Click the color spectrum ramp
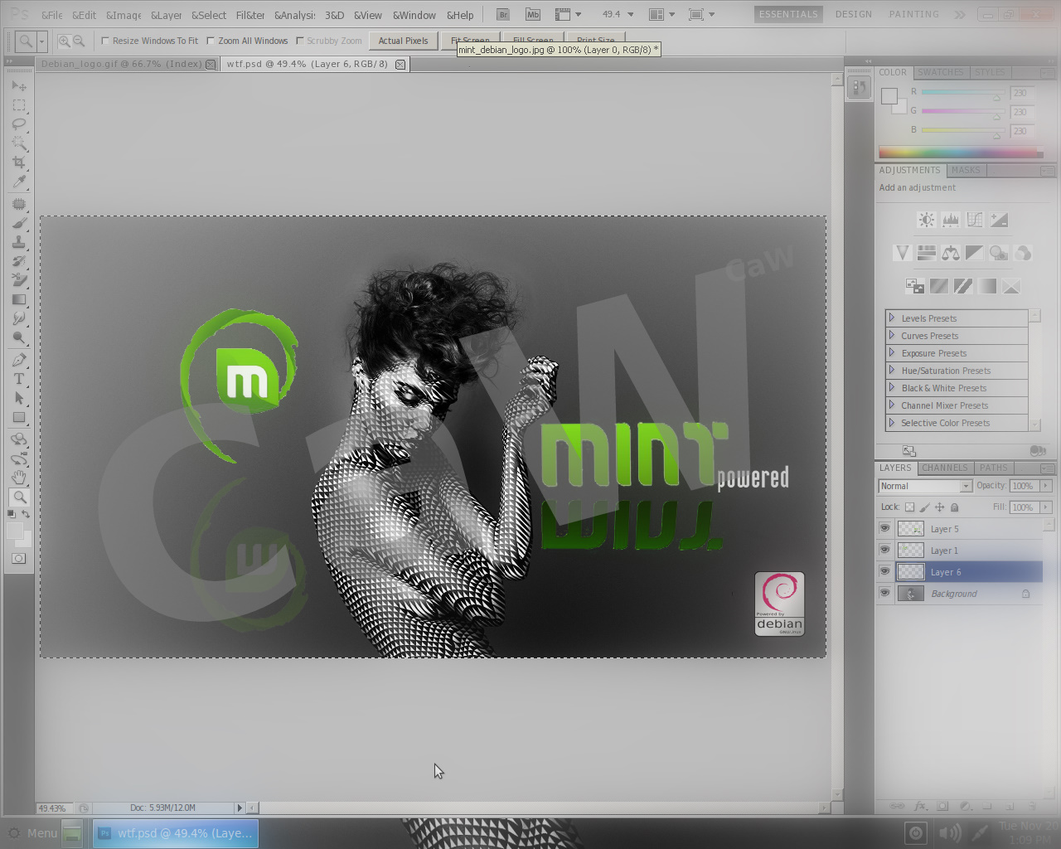The image size is (1061, 849). (960, 153)
